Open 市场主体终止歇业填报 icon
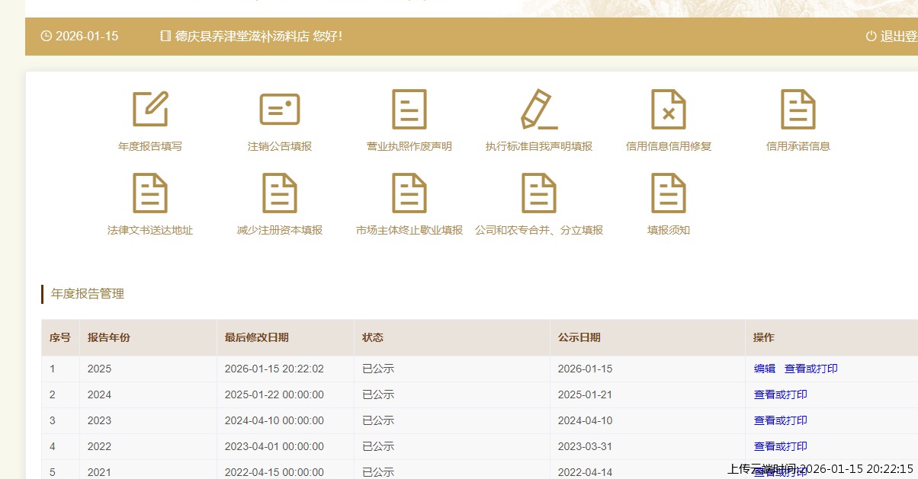This screenshot has height=479, width=918. [x=409, y=193]
